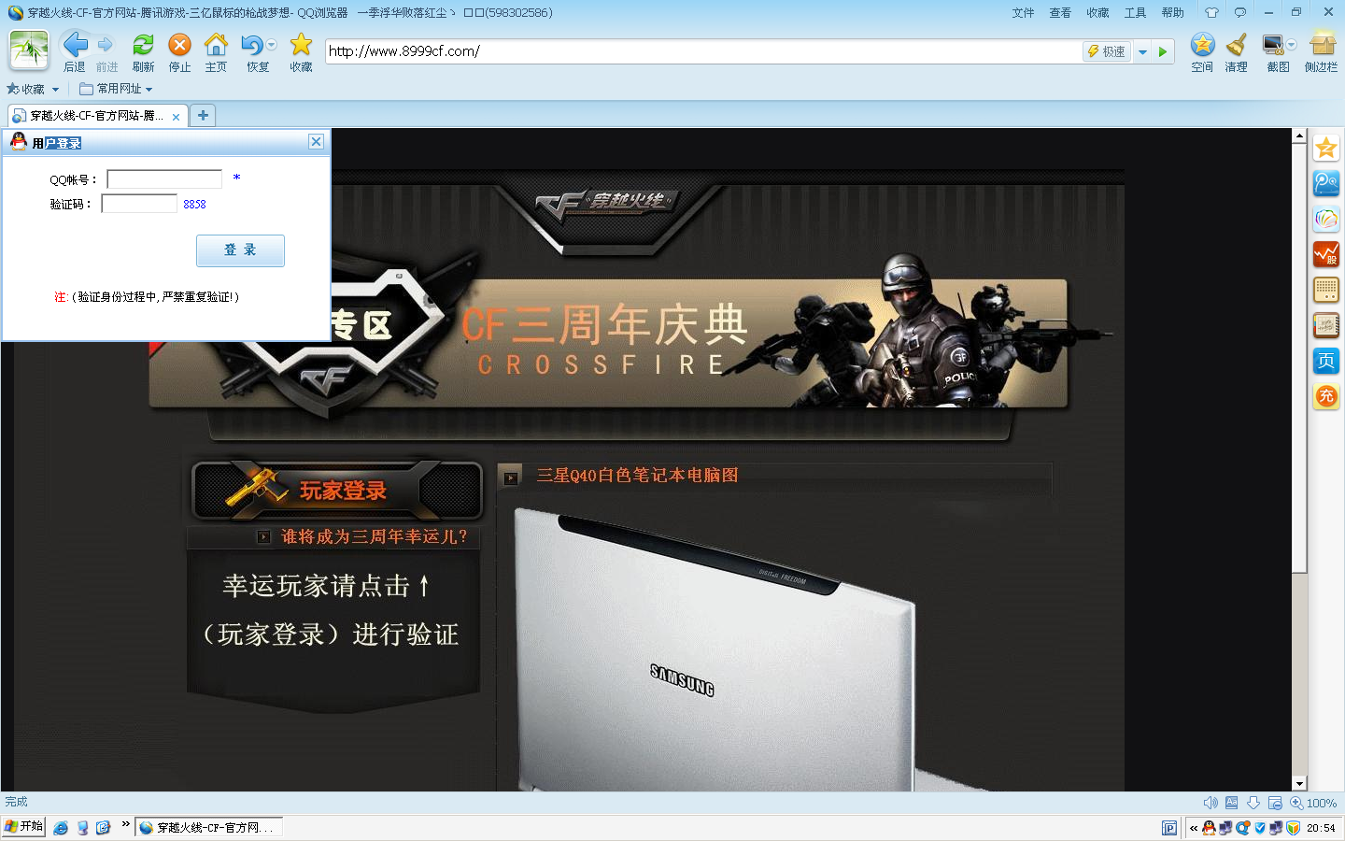Click 谁将成为三周年幸运儿? link
This screenshot has width=1345, height=841.
[374, 536]
